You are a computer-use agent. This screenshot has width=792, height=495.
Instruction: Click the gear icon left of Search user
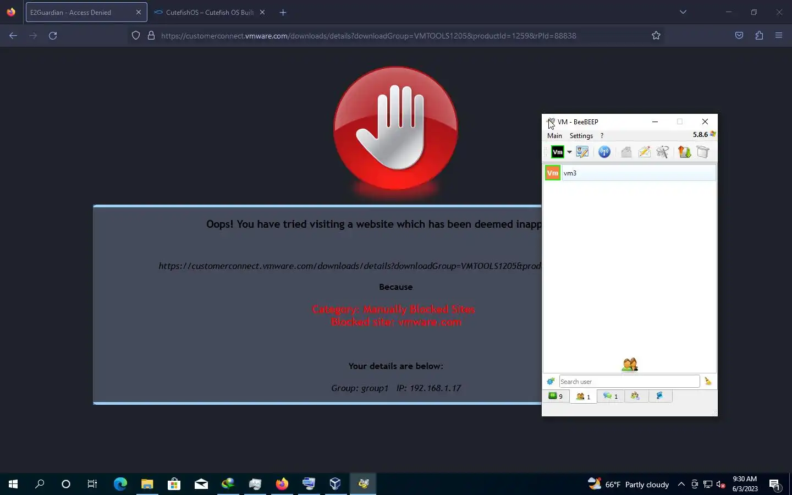[x=551, y=381]
